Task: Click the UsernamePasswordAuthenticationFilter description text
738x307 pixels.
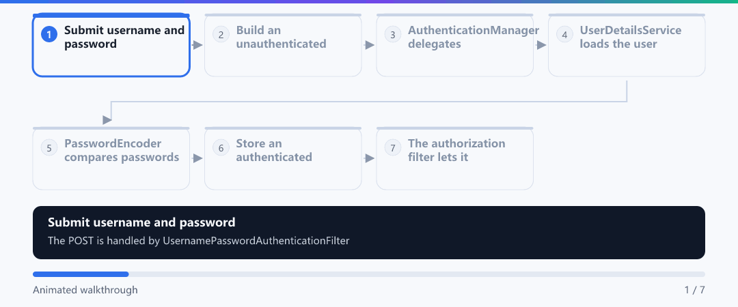Action: pos(199,241)
